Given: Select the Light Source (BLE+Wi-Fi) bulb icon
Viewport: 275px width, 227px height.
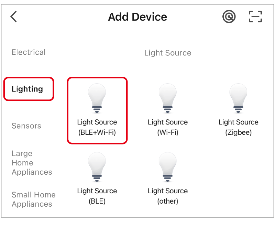Looking at the screenshot, I should click(x=97, y=98).
